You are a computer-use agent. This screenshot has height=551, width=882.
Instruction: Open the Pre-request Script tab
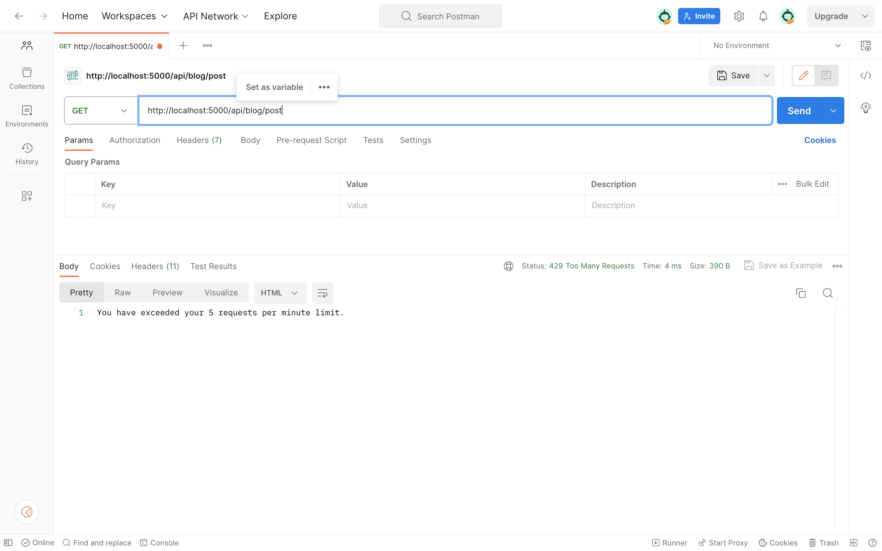coord(312,140)
